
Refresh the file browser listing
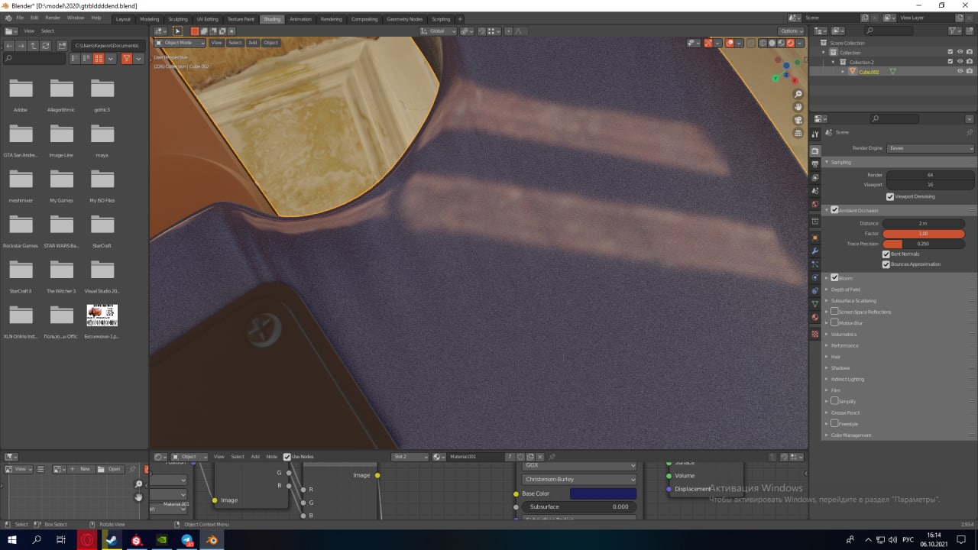46,46
